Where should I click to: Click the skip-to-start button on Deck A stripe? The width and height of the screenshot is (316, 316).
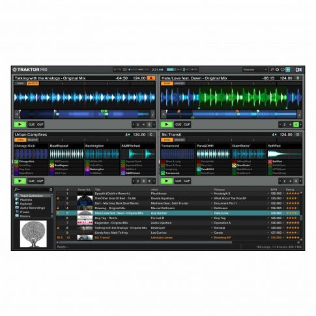point(17,114)
